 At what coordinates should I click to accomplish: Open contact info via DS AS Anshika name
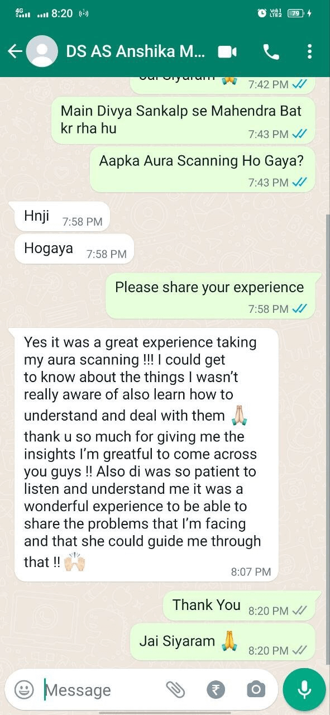click(x=136, y=52)
